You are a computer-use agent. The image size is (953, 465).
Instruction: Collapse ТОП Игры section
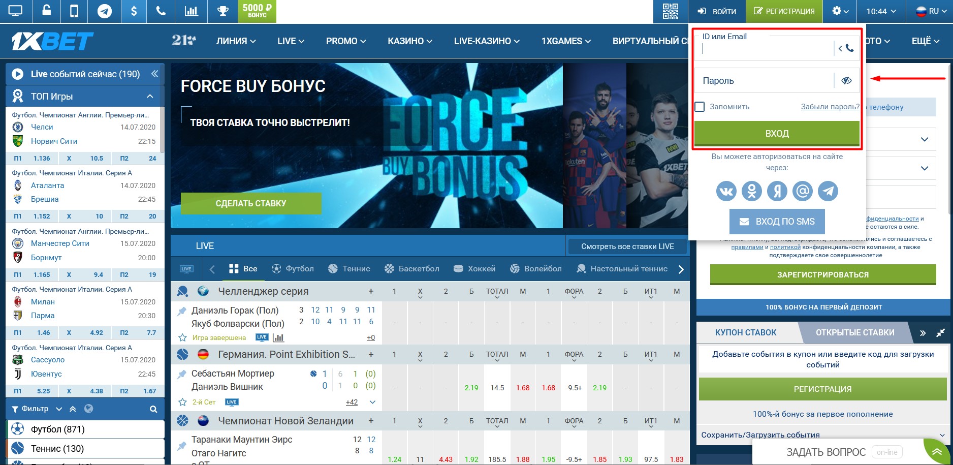coord(150,96)
